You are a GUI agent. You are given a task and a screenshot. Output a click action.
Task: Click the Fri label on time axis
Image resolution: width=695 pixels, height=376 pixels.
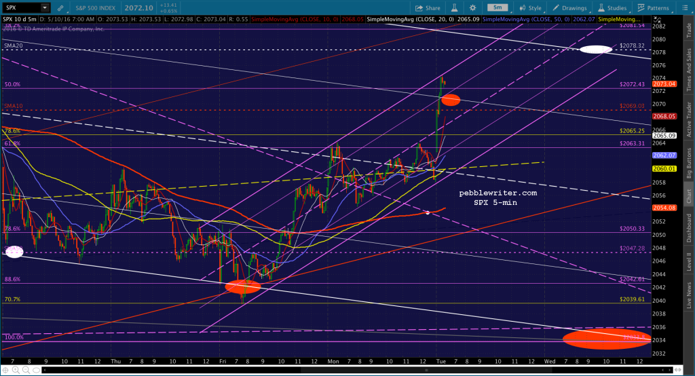pos(223,361)
